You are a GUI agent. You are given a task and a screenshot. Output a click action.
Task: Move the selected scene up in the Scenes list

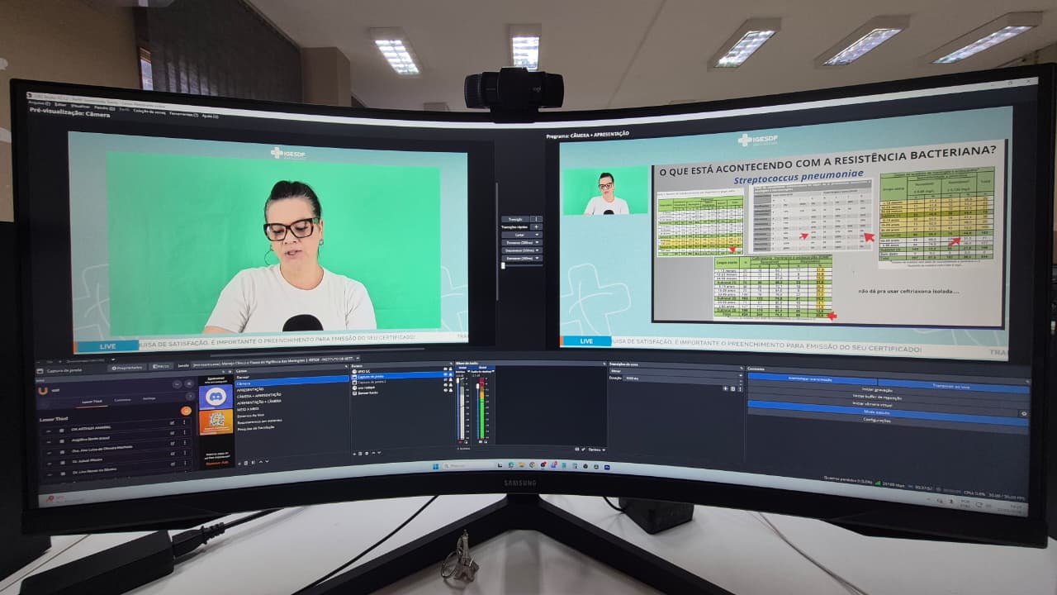259,463
